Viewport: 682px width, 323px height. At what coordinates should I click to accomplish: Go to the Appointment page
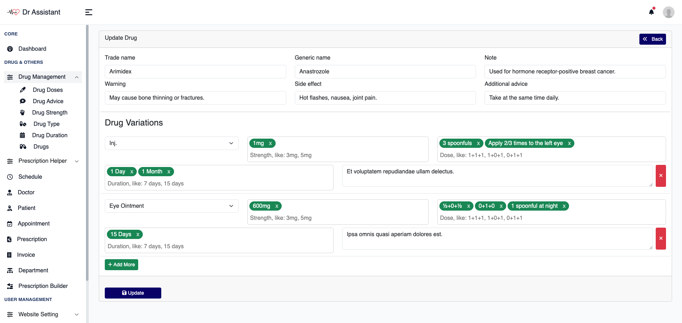(x=34, y=224)
